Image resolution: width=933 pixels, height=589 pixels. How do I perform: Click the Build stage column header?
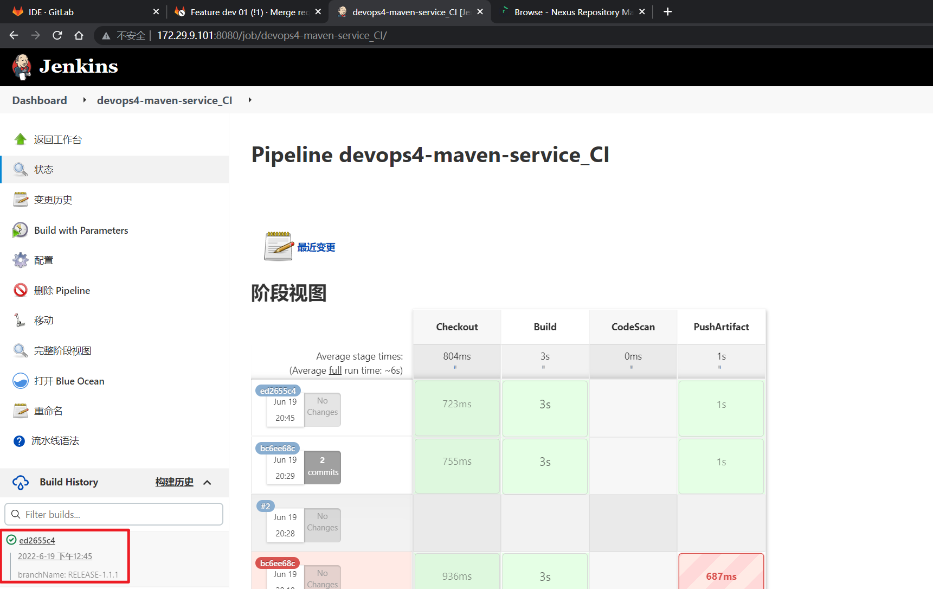545,326
